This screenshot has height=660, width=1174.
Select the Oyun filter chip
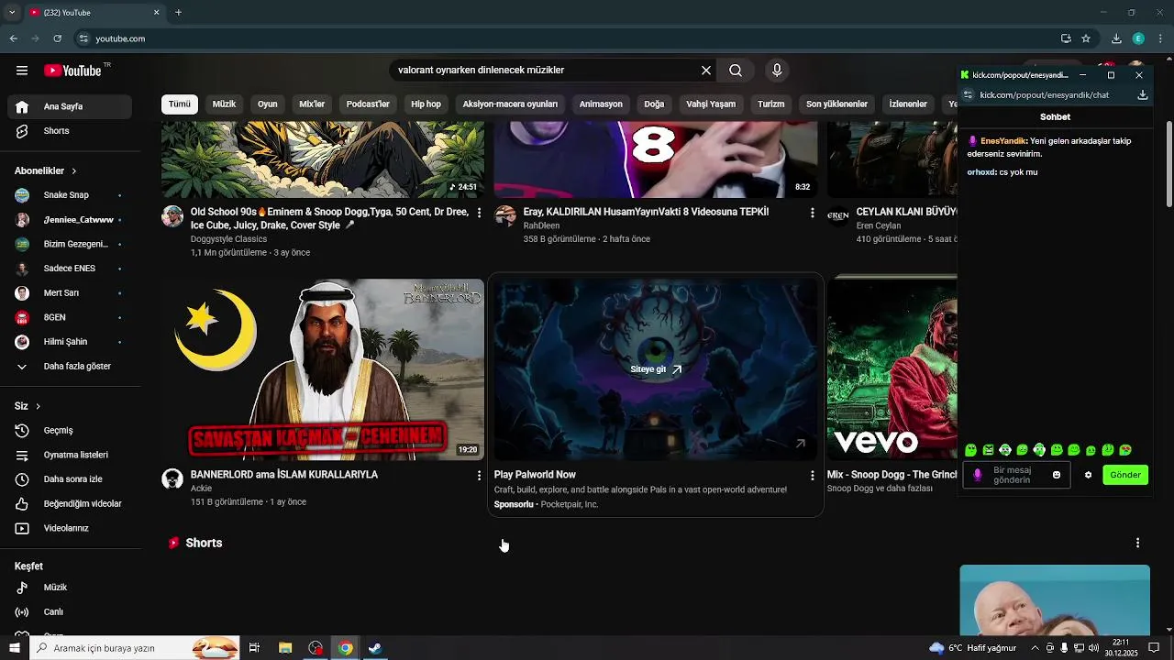point(268,104)
